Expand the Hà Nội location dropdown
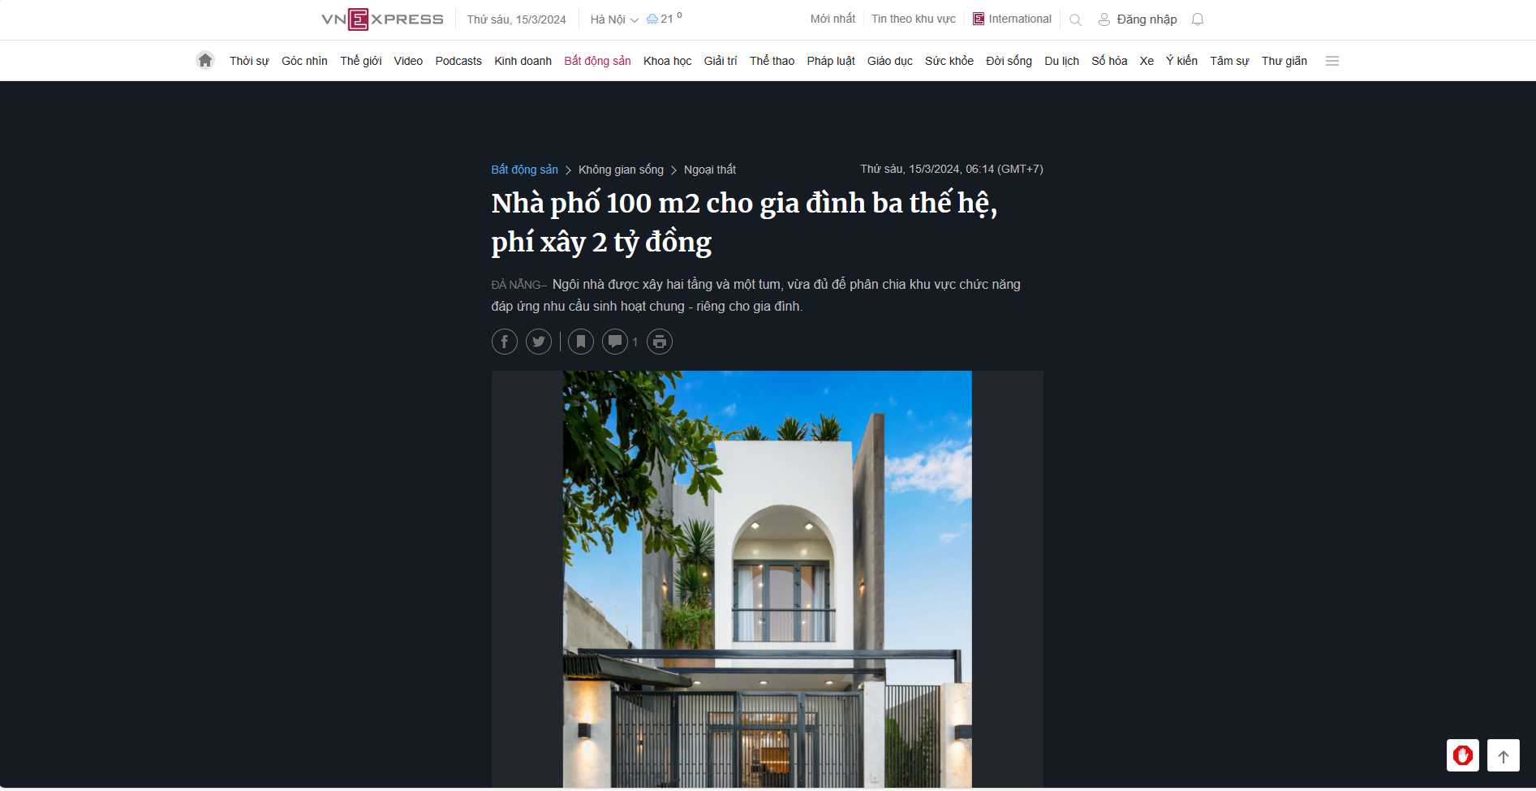Viewport: 1536px width, 791px height. [x=614, y=19]
